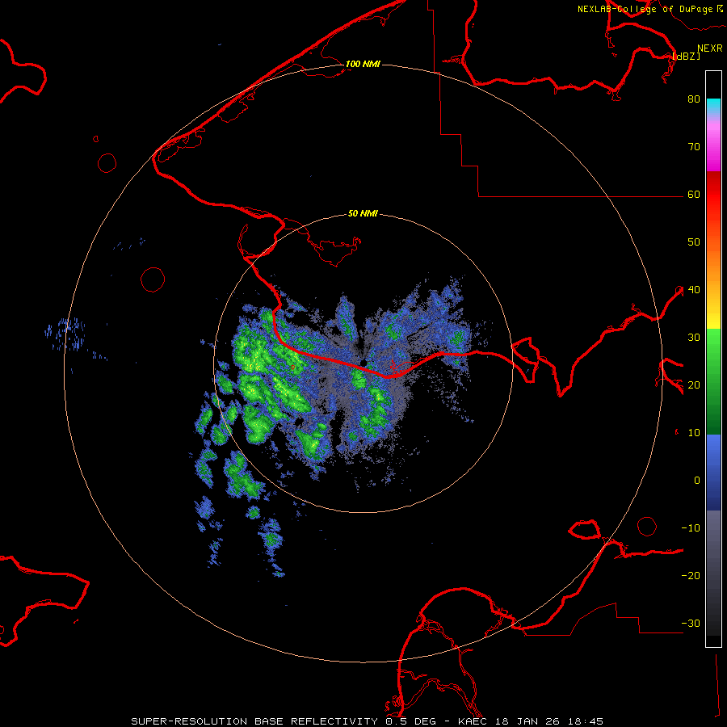Pick the green segment of the color bar
Image resolution: width=727 pixels, height=727 pixels.
[x=713, y=381]
